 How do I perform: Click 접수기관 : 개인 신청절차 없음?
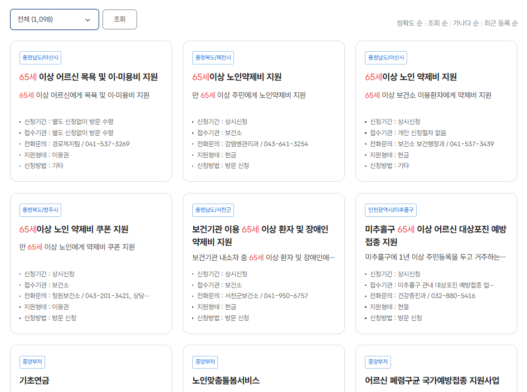click(408, 133)
